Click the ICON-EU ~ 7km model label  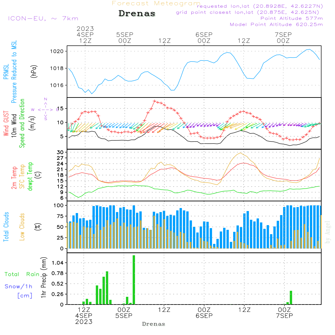43,18
